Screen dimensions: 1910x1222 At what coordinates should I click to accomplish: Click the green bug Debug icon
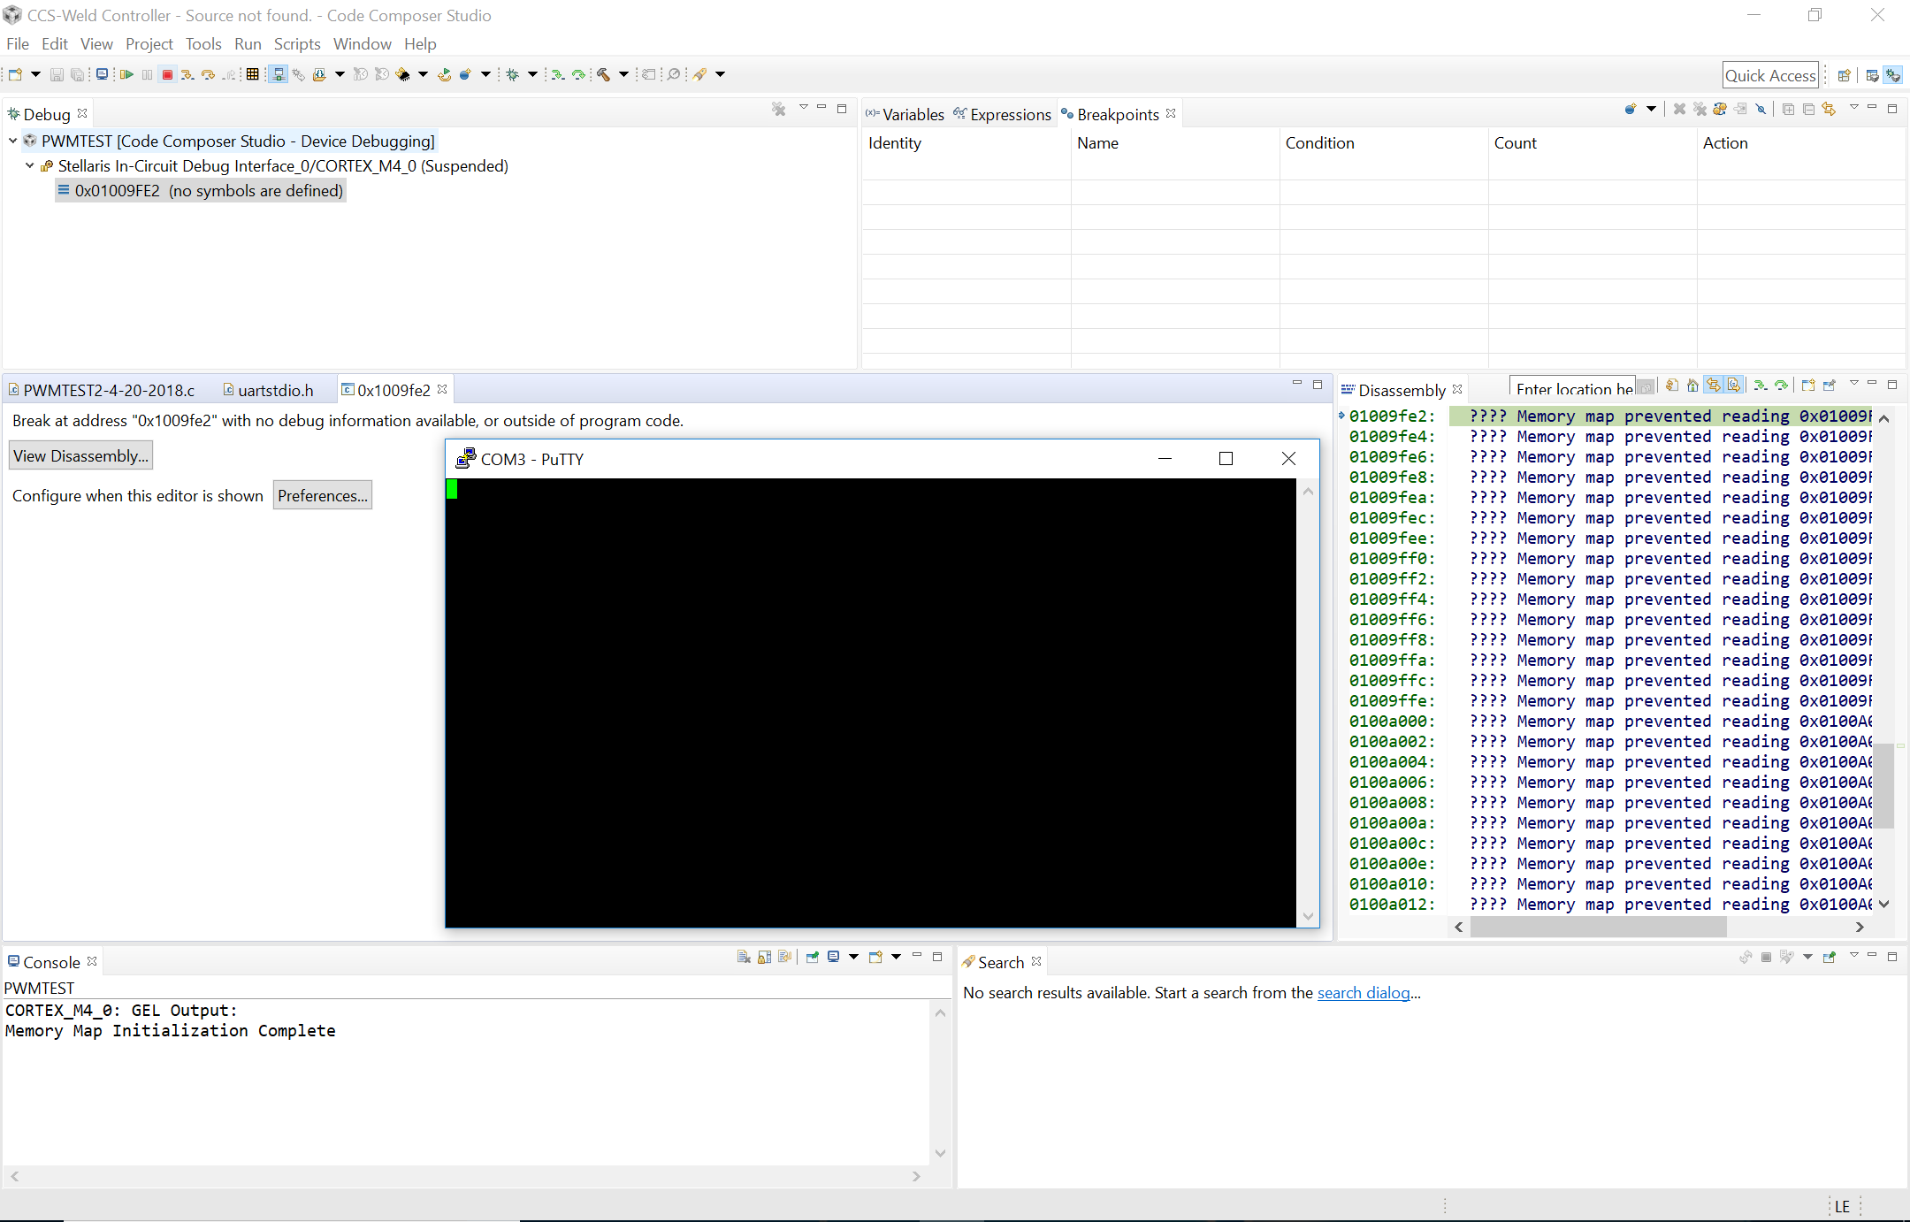[513, 75]
